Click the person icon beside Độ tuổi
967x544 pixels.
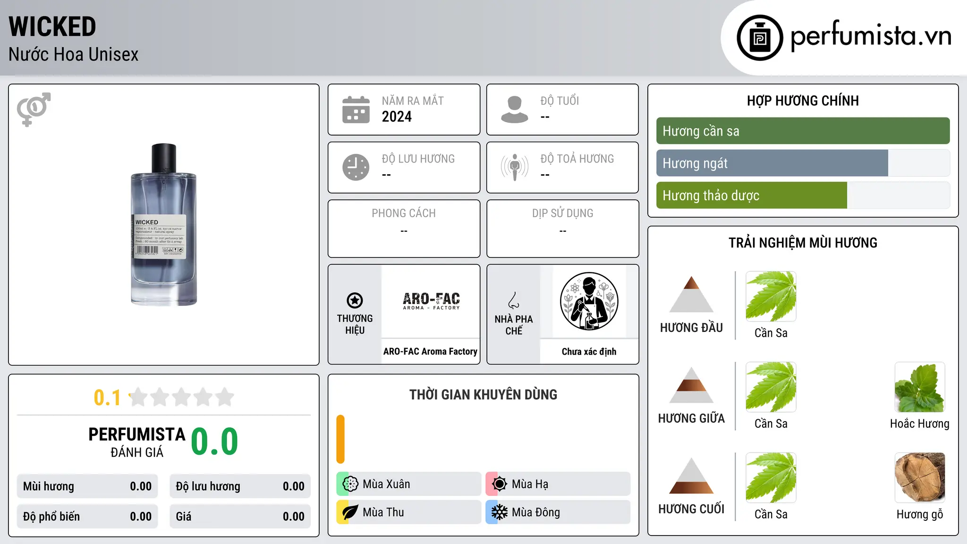click(514, 110)
